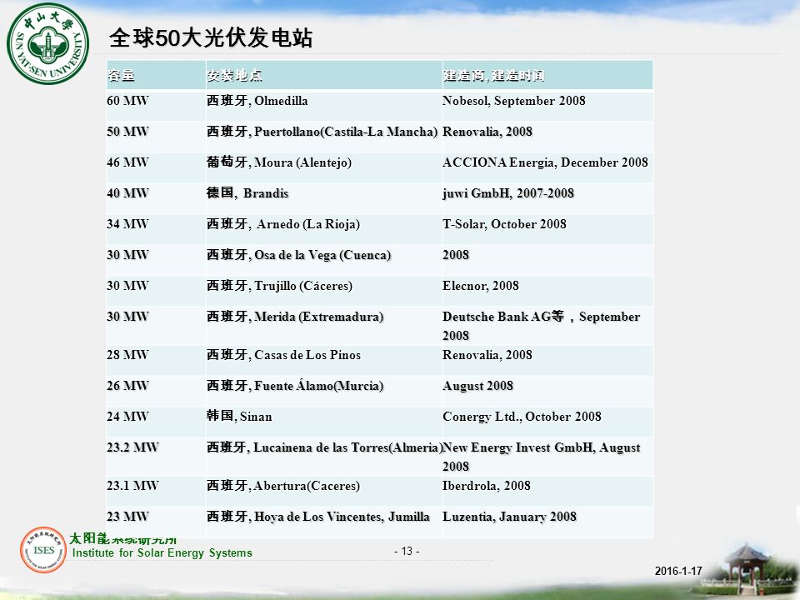Click the Arnedo (La Rioja) cell
The width and height of the screenshot is (800, 600).
pos(323,228)
